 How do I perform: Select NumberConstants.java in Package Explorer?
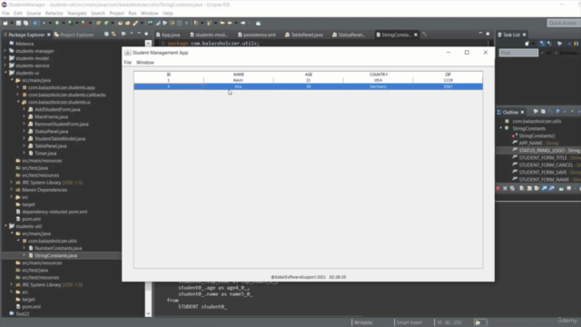pos(58,248)
